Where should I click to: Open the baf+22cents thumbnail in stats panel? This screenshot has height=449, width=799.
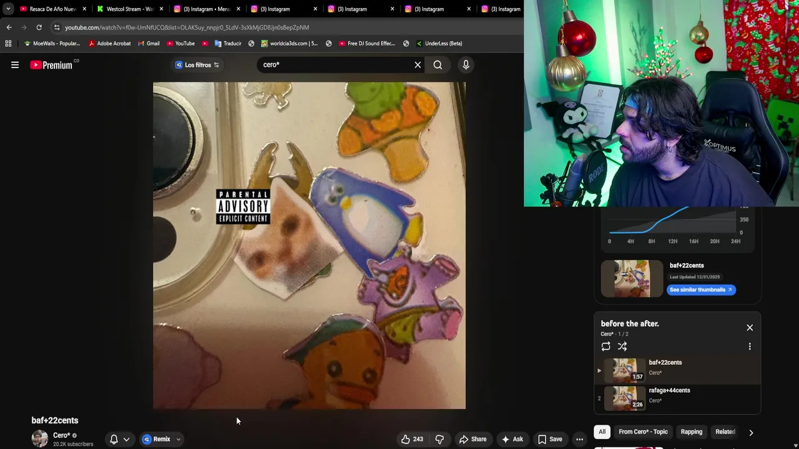click(632, 278)
